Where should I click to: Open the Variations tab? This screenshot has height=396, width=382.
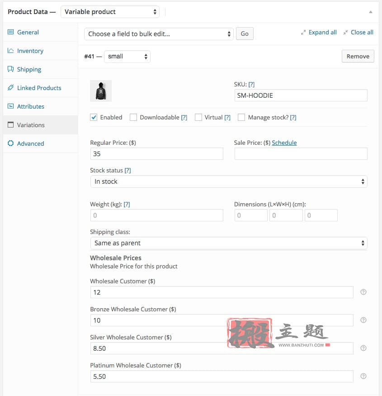pyautogui.click(x=40, y=125)
